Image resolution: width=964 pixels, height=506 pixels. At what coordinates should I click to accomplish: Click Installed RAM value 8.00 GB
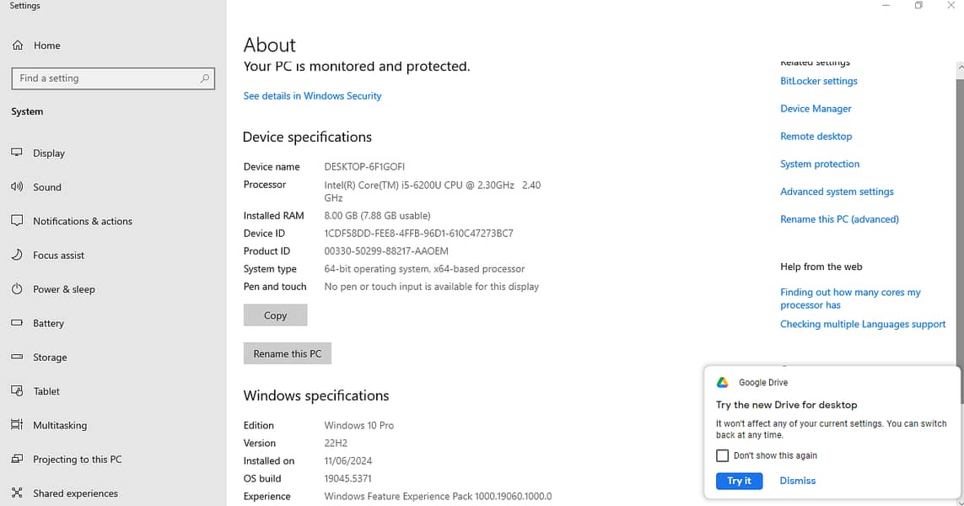click(x=378, y=216)
